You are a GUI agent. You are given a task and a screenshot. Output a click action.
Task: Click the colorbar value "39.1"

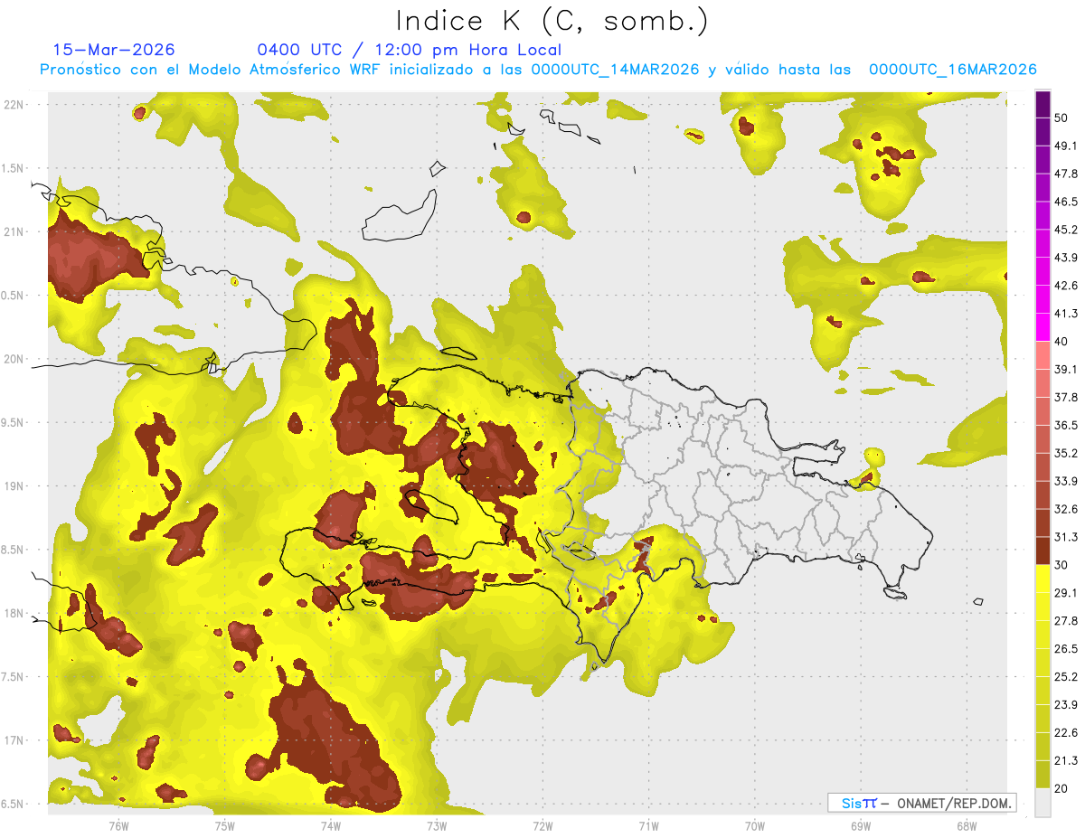pos(1065,369)
